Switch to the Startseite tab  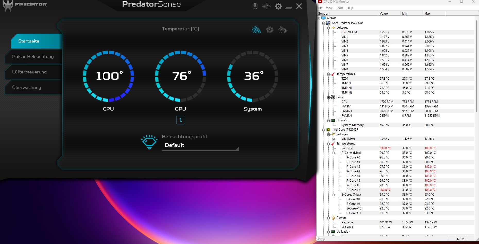[x=37, y=41]
